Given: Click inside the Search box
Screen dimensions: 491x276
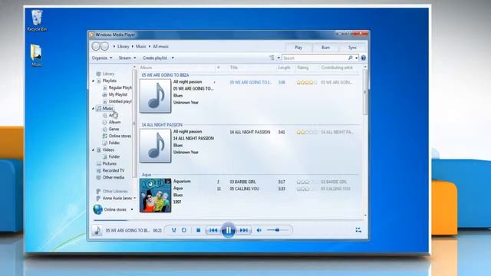Looking at the screenshot, I should coord(315,58).
